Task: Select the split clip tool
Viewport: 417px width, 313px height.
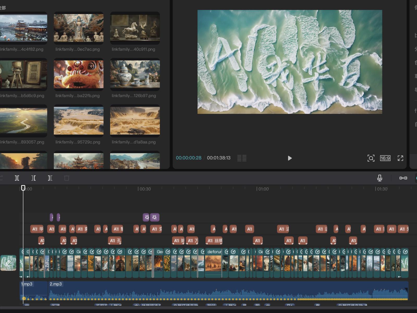Action: click(x=17, y=178)
